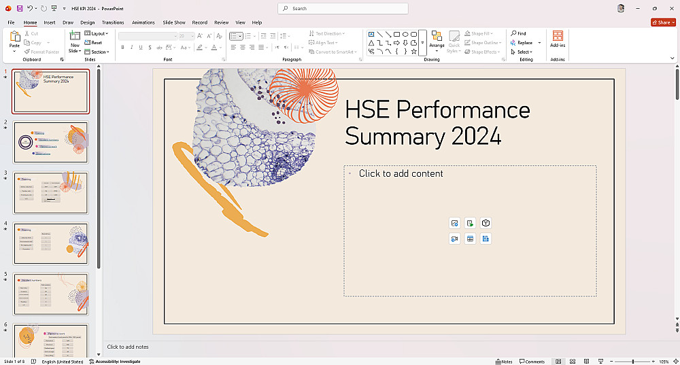Open the Select dropdown in Editing
Screen dimensions: 680x365
(x=522, y=52)
